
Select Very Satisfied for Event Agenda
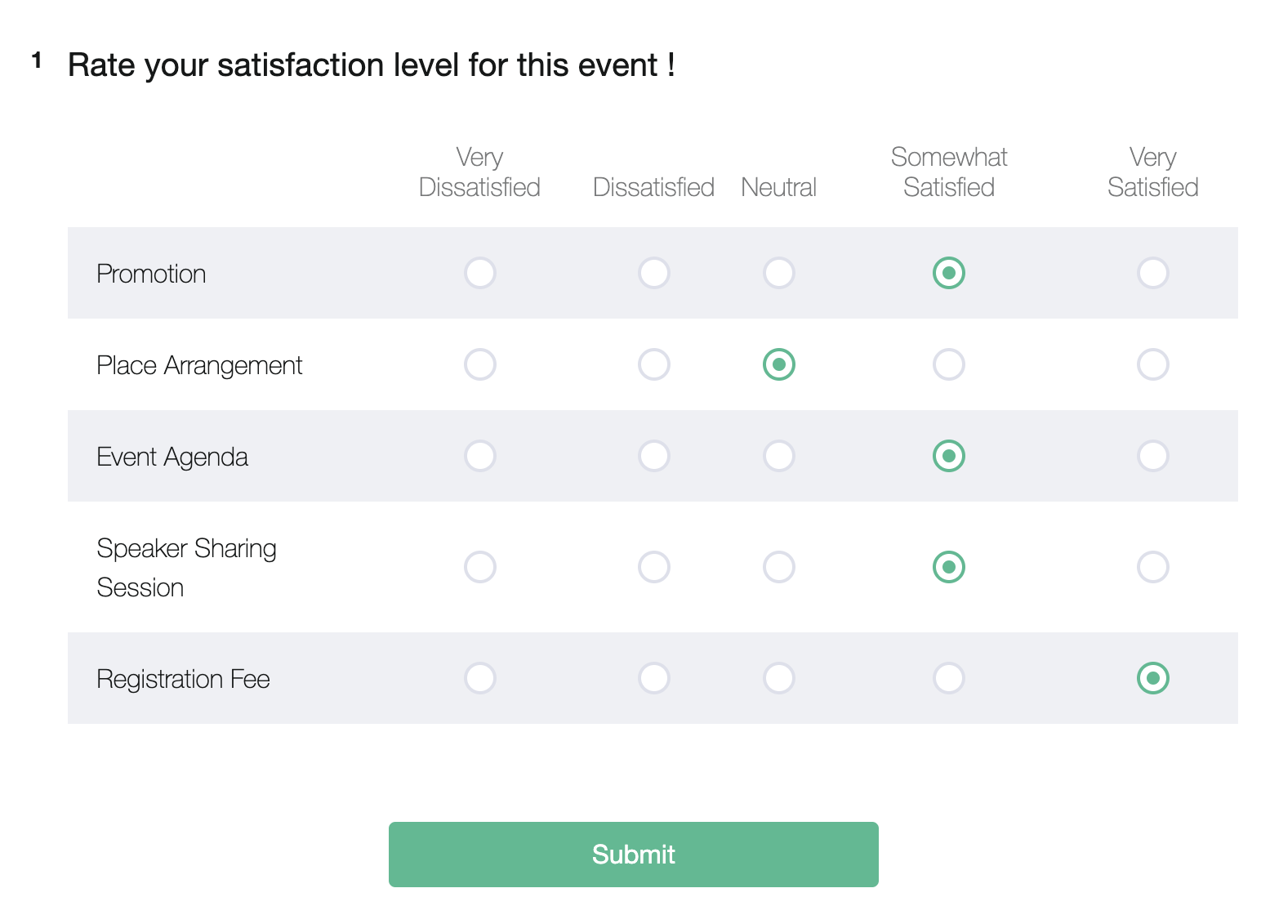click(1152, 456)
